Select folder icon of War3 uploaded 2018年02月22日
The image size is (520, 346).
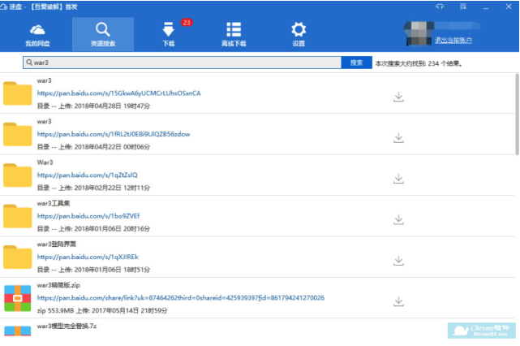click(x=18, y=175)
